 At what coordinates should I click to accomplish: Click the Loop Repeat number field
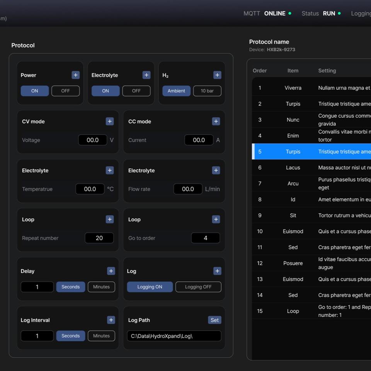(x=99, y=238)
